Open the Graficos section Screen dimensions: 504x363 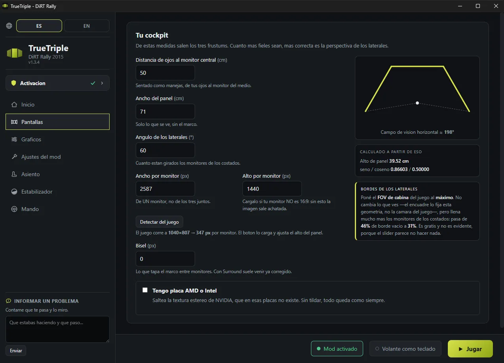(57, 139)
